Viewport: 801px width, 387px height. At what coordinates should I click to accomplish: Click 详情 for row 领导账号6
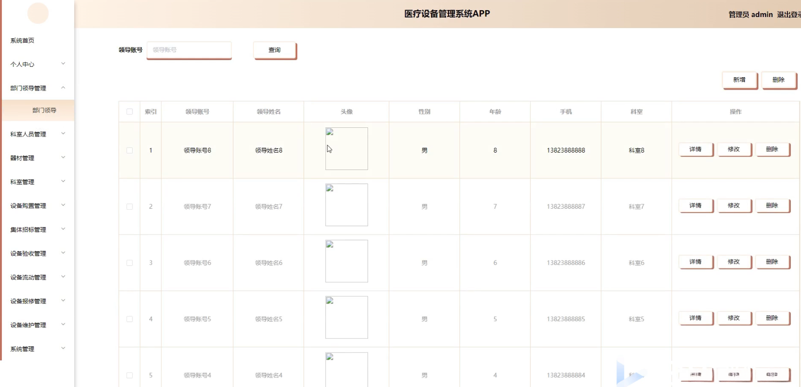click(x=696, y=262)
